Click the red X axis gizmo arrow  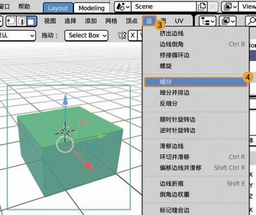88,165
